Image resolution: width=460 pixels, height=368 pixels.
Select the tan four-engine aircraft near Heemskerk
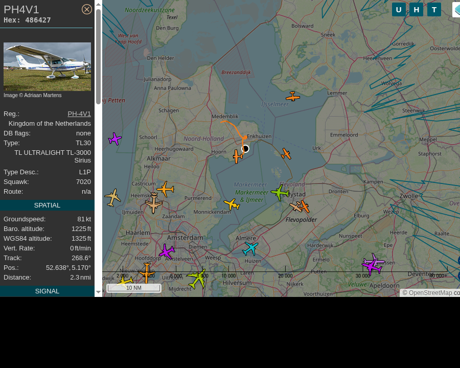tap(153, 203)
